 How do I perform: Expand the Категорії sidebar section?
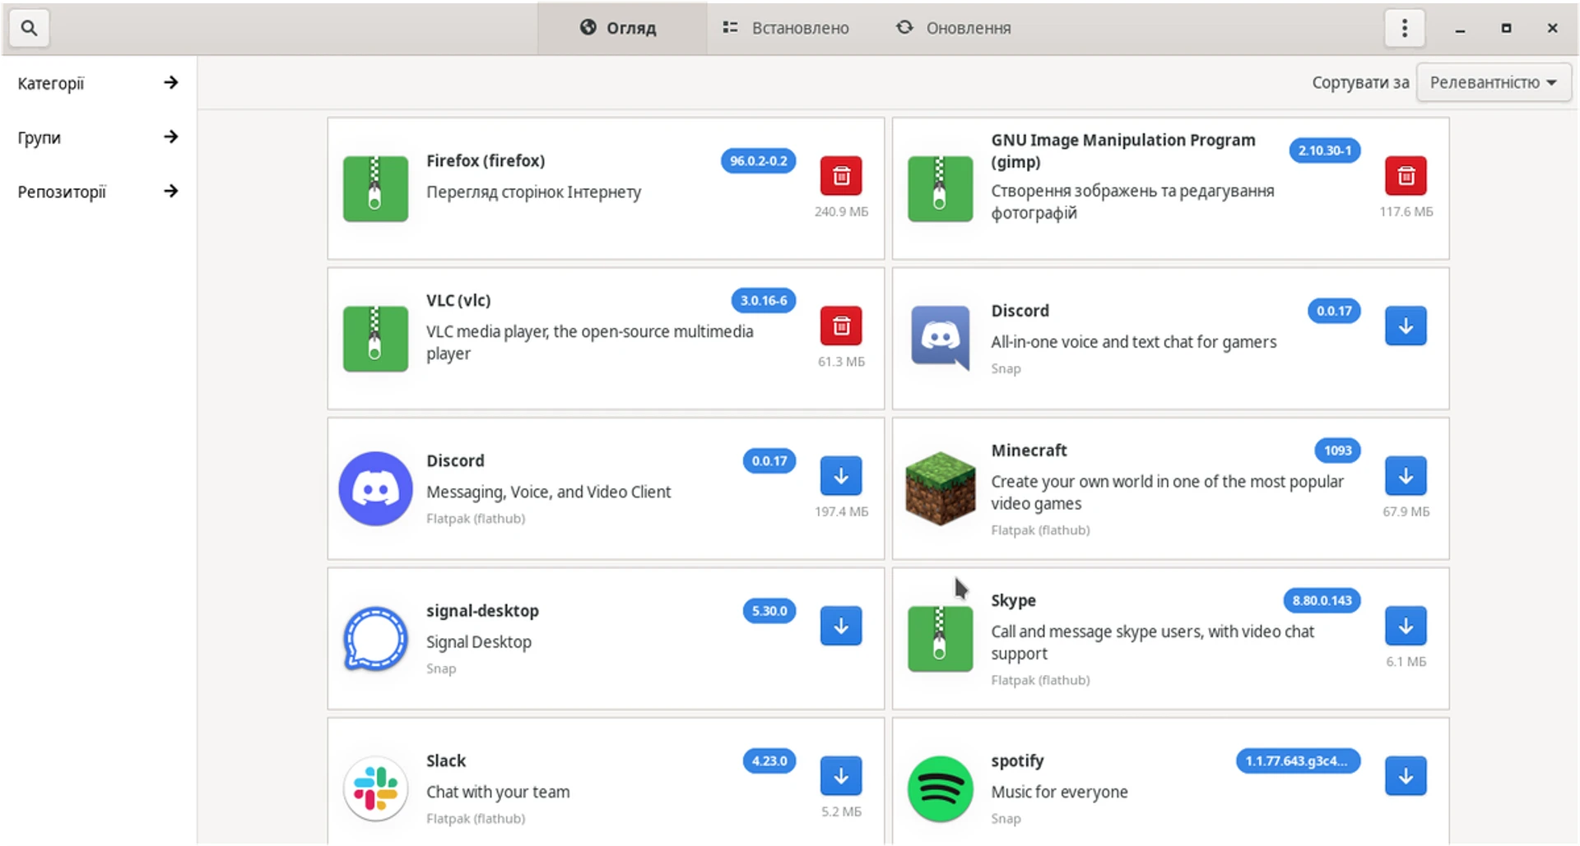98,83
